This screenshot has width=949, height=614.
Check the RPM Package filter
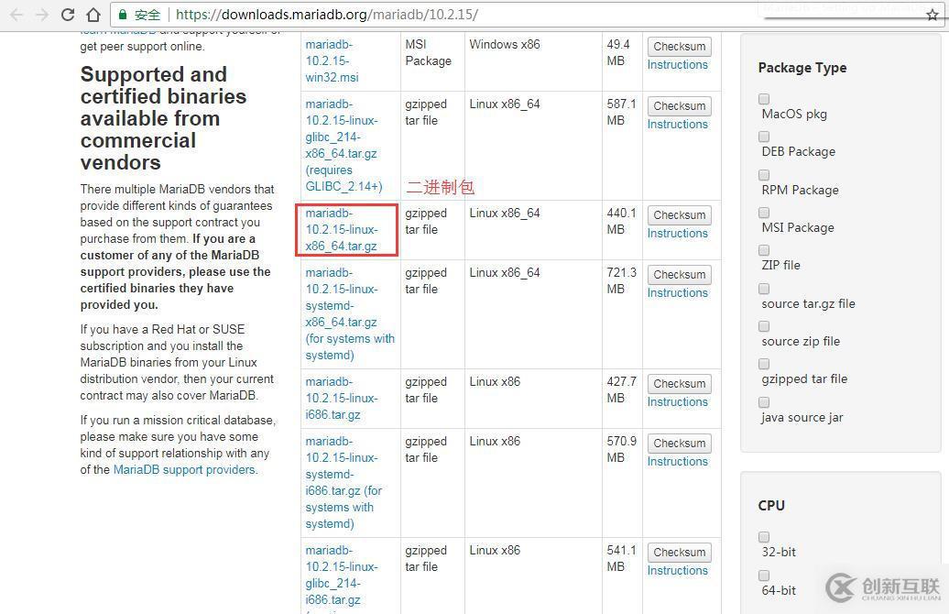click(x=764, y=174)
